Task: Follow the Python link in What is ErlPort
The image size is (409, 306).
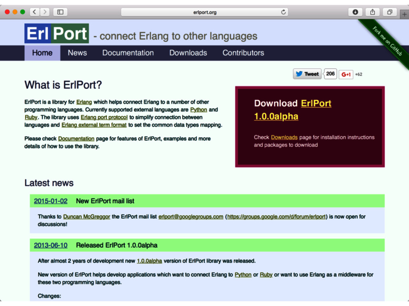Action: [x=199, y=110]
